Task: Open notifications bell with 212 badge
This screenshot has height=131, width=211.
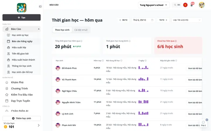Action: (x=192, y=5)
